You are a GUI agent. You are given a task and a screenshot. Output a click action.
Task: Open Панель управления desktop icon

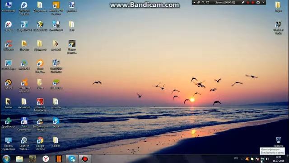point(8,144)
